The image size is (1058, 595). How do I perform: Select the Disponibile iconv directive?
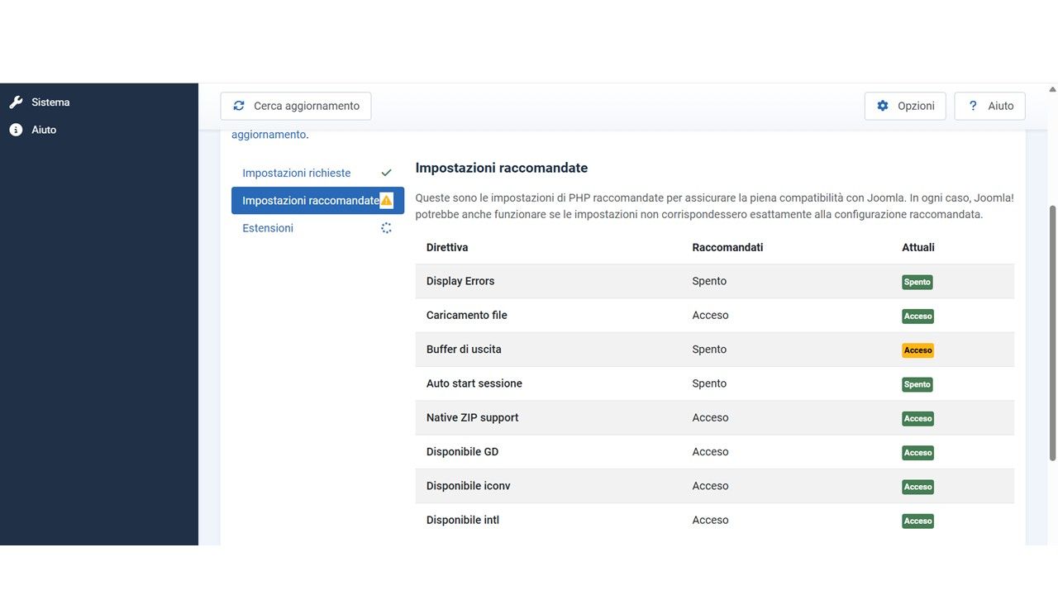coord(469,486)
